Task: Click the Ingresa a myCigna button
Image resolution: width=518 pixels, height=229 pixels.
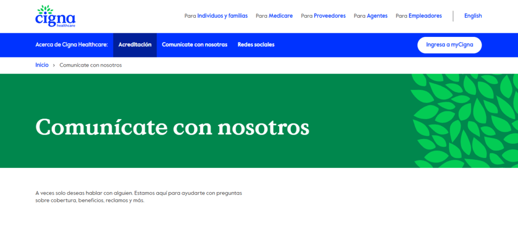Action: [450, 45]
